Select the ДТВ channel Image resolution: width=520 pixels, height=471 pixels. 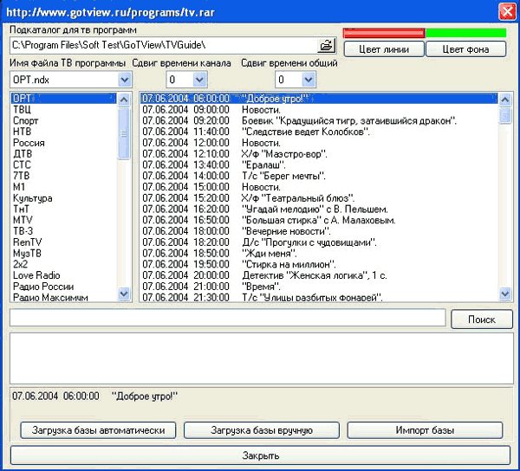click(63, 154)
